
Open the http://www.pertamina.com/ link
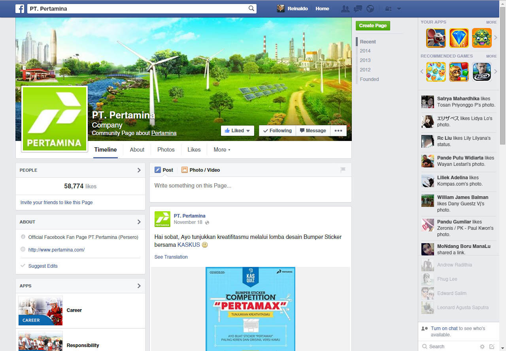tap(57, 250)
